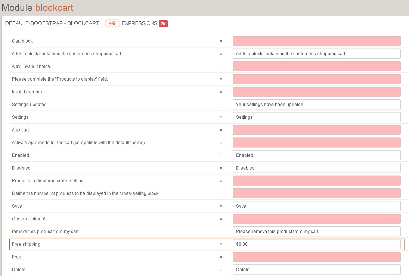The width and height of the screenshot is (409, 276).
Task: Click the empty field for 'Define the number of products'
Action: click(x=317, y=193)
